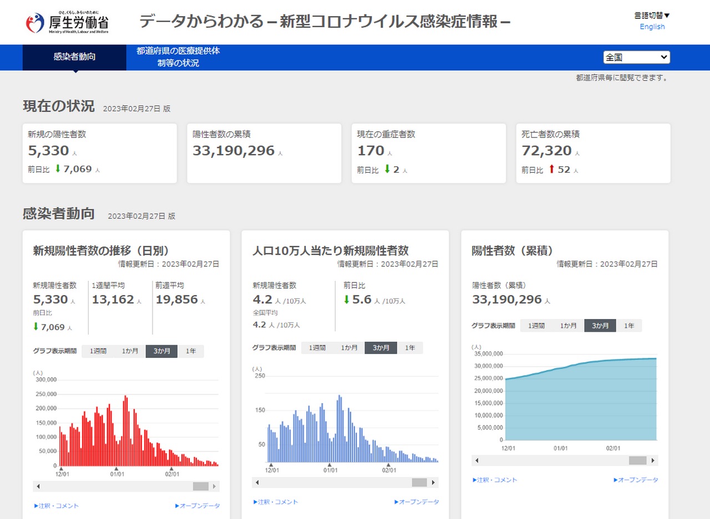Click the Ministry of Health logo
This screenshot has height=519, width=710.
(x=67, y=22)
